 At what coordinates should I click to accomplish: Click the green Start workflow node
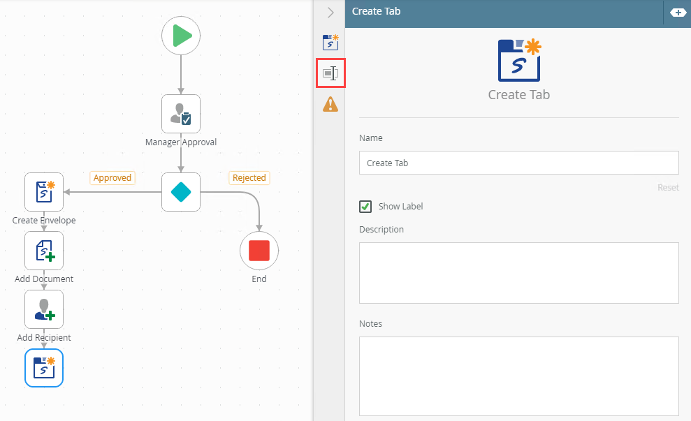tap(181, 36)
